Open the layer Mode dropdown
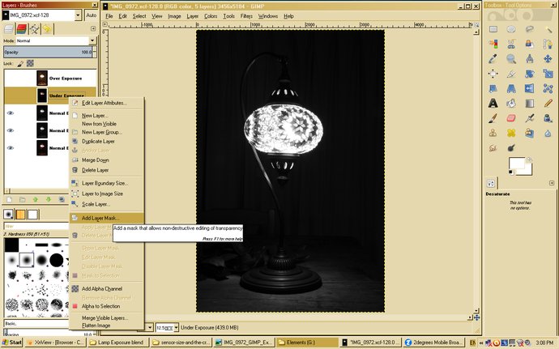559x349 pixels. coord(92,40)
